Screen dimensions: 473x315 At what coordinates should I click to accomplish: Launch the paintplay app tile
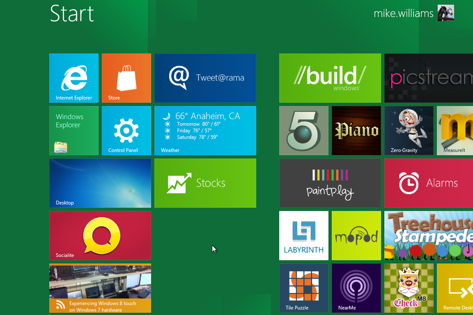[x=330, y=183]
